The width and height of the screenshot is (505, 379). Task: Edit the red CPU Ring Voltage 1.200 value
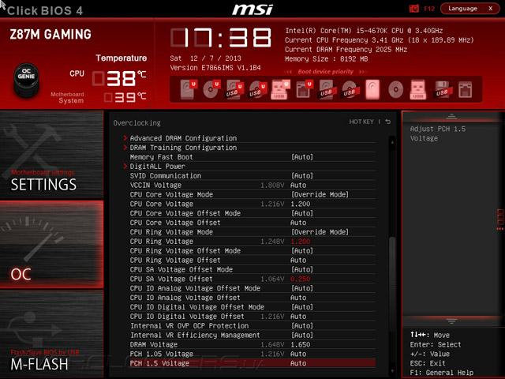tap(300, 241)
